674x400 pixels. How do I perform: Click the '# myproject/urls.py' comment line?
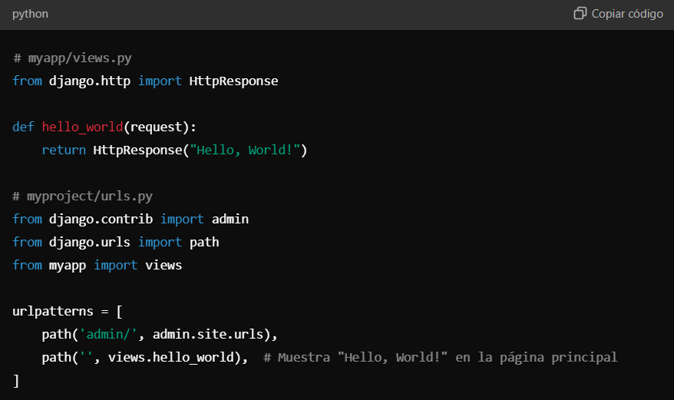tap(83, 196)
